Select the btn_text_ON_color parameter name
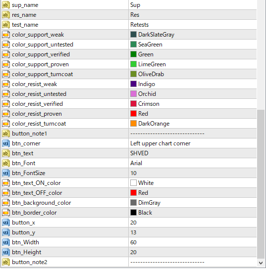Image resolution: width=266 pixels, height=270 pixels. click(x=36, y=183)
